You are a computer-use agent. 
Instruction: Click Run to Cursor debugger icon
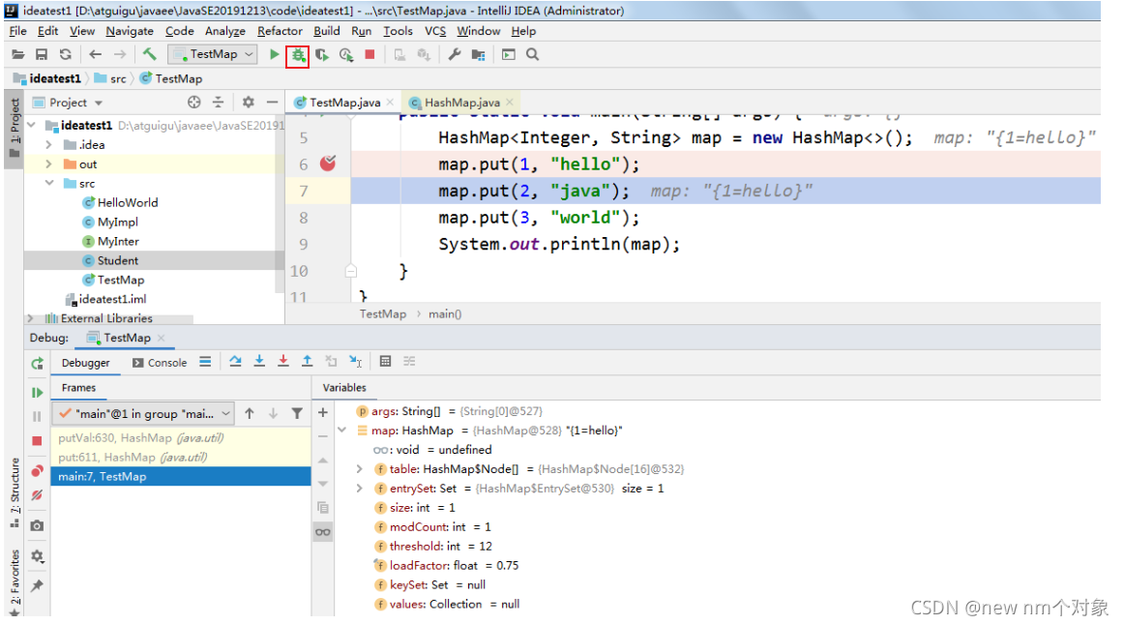(355, 361)
